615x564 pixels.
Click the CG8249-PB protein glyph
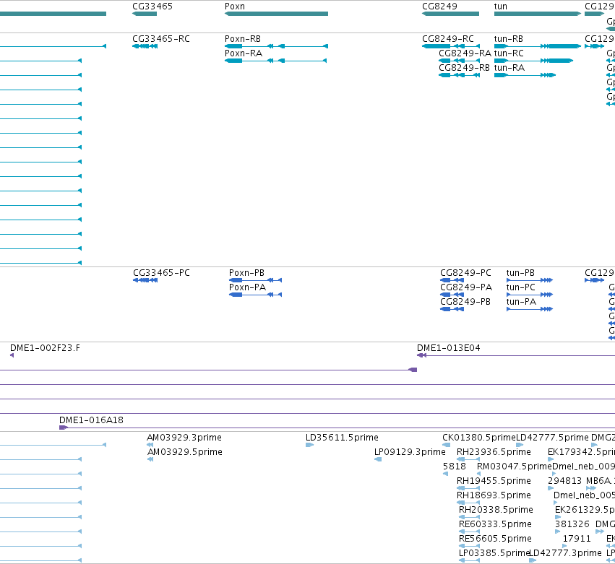coord(452,309)
